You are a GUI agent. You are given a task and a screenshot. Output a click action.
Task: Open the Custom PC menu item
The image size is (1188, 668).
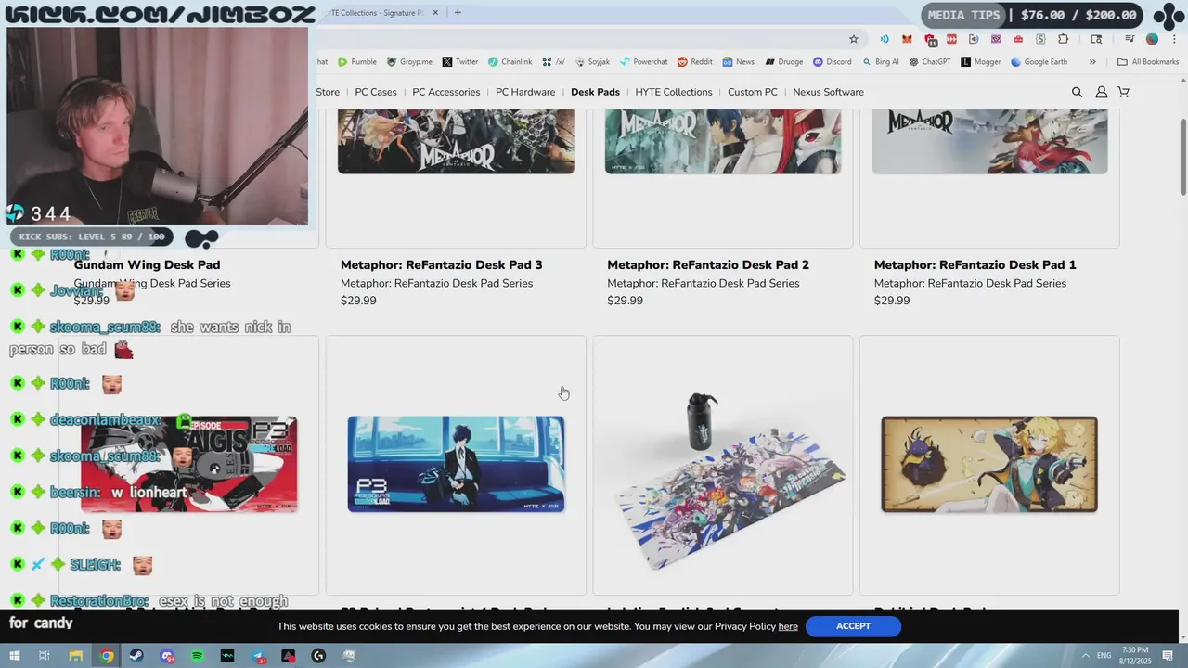pyautogui.click(x=753, y=92)
